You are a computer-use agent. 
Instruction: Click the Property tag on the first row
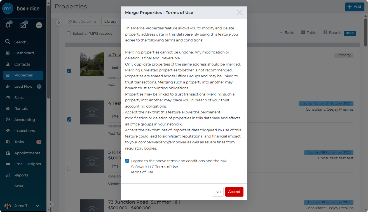pos(344,55)
